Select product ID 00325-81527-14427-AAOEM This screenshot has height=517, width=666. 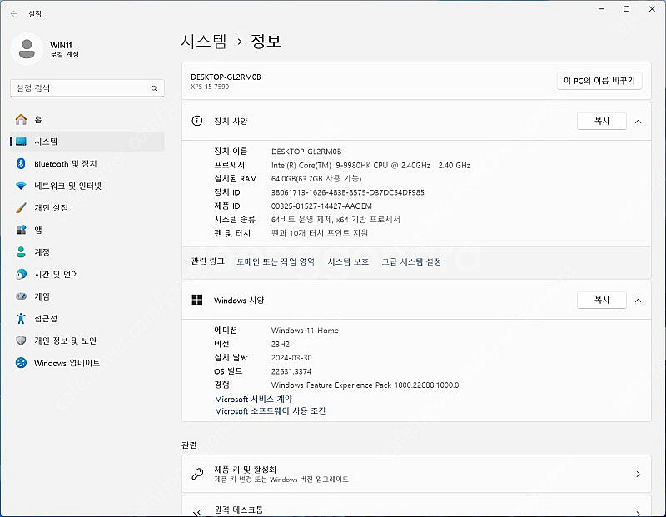[321, 206]
